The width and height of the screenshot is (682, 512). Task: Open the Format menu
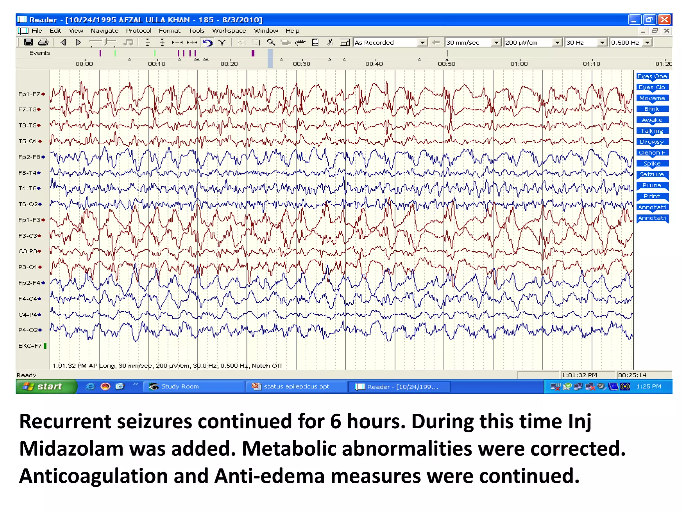pos(170,31)
